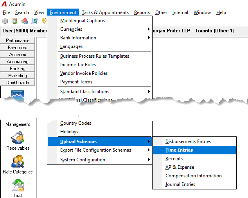Switch to the Performance sidebar tab
The width and height of the screenshot is (248, 198).
tap(18, 41)
